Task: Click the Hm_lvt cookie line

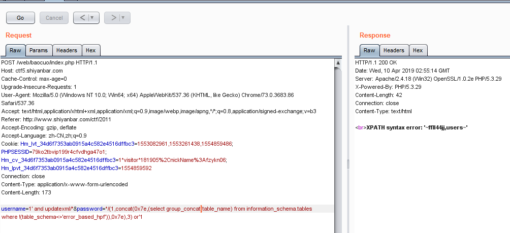Action: pos(117,144)
